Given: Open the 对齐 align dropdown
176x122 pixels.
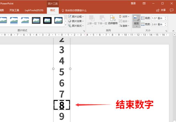Looking at the screenshot, I should click(124, 17).
